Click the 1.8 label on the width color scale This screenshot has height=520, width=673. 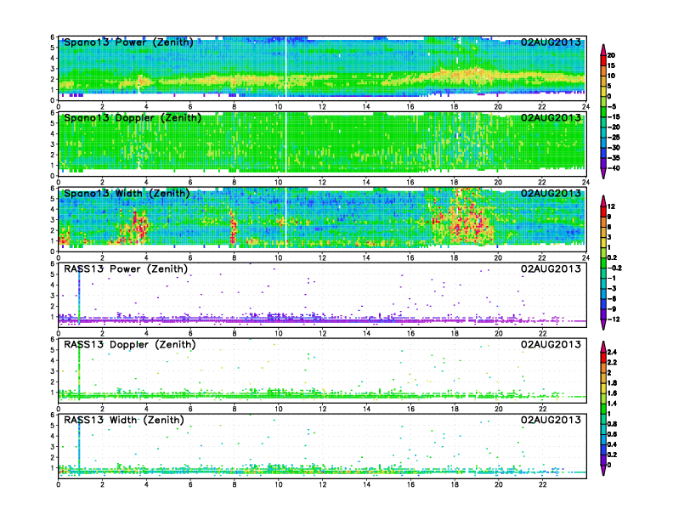pyautogui.click(x=612, y=382)
